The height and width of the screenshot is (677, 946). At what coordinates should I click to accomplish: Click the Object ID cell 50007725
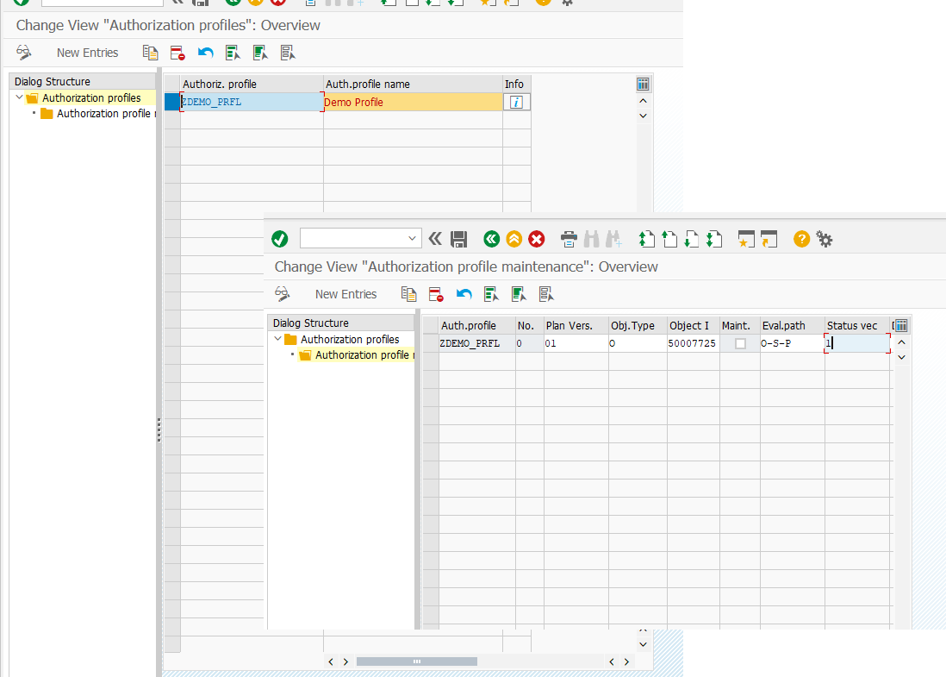[x=693, y=343]
